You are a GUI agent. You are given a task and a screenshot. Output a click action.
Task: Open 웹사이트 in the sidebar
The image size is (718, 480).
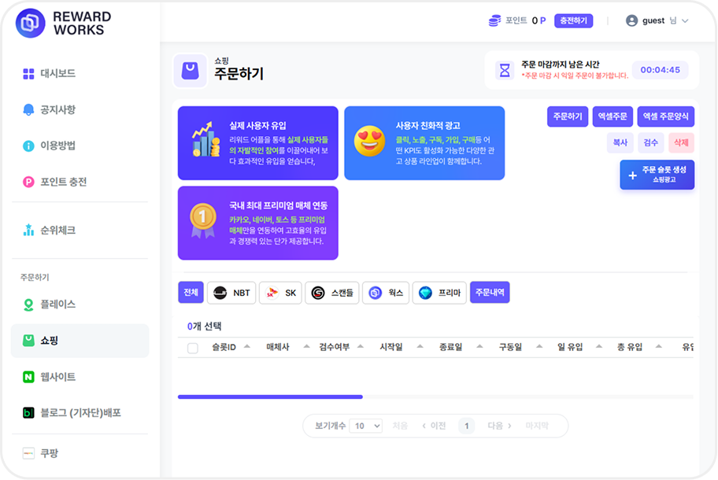[x=57, y=377]
